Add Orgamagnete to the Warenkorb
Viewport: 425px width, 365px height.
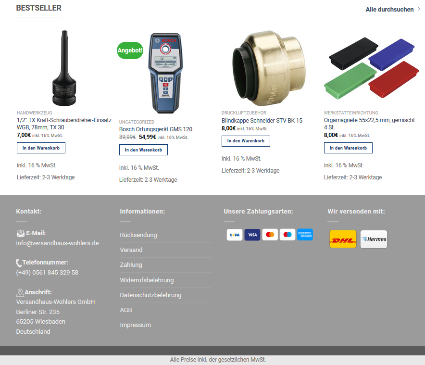coord(348,148)
